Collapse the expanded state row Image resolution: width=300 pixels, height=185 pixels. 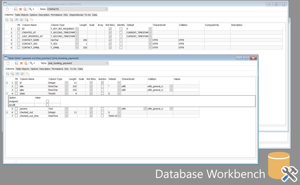pyautogui.click(x=7, y=94)
